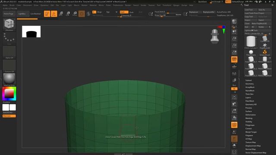Click the Zoom canvas icon
This screenshot has width=276, height=155.
(x=234, y=38)
